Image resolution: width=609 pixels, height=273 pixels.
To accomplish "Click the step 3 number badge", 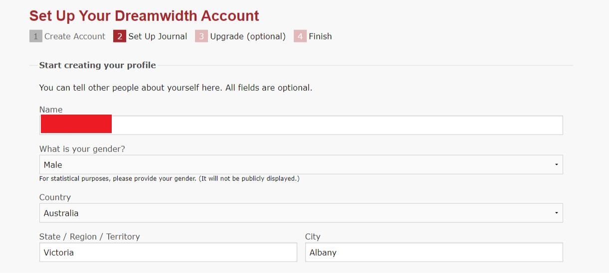I will click(x=202, y=36).
